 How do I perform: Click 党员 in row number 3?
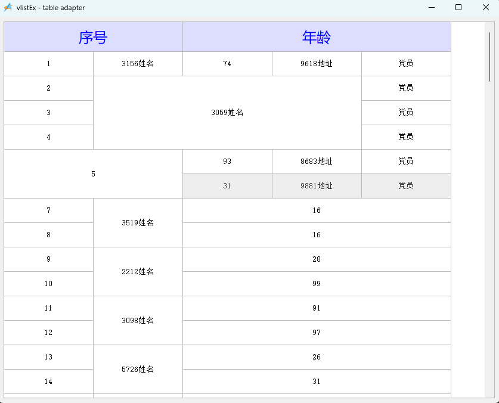point(406,113)
